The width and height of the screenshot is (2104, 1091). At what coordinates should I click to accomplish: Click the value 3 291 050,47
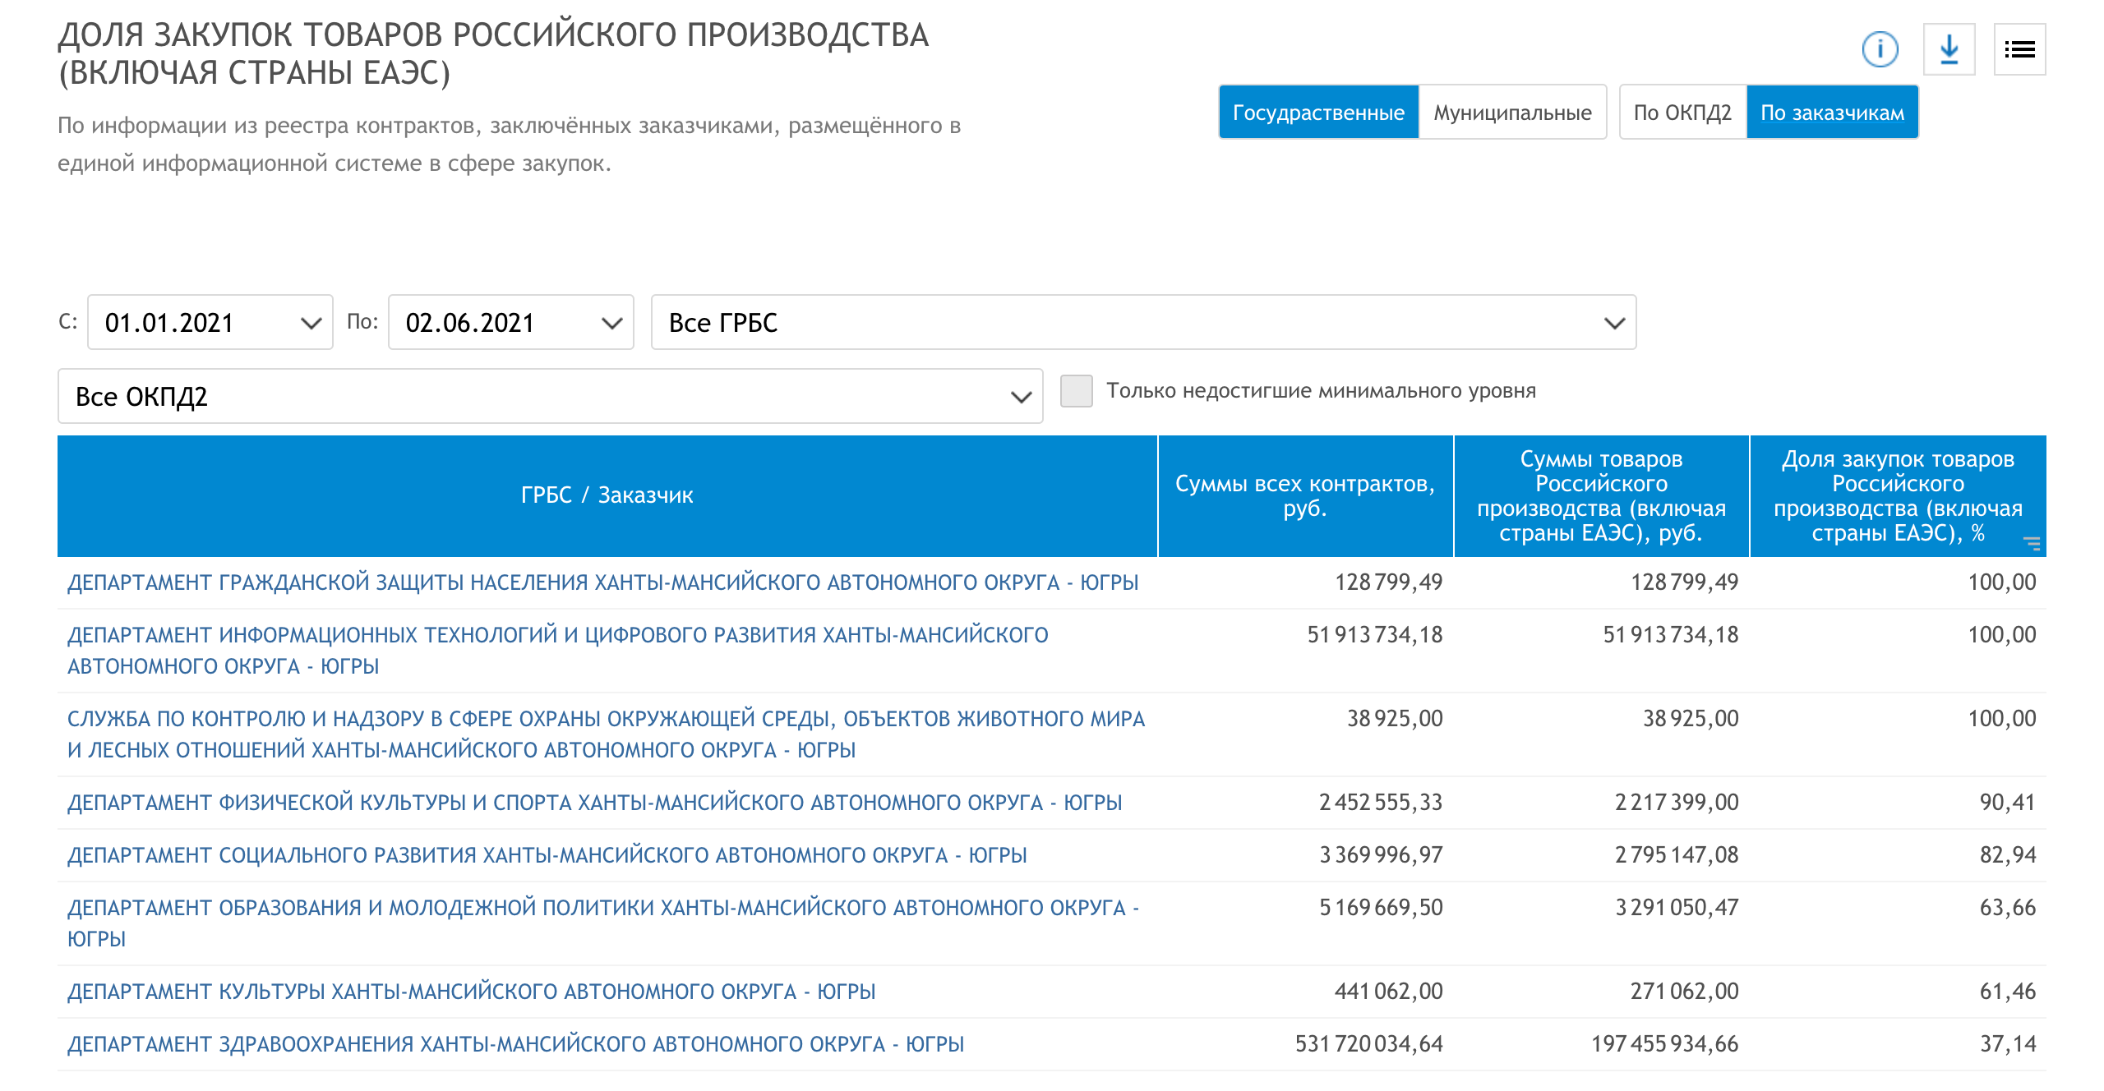(1677, 908)
